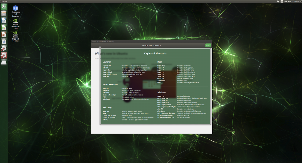302x163 pixels.
Task: Click the 'Windows' section heading
Action: pyautogui.click(x=161, y=92)
